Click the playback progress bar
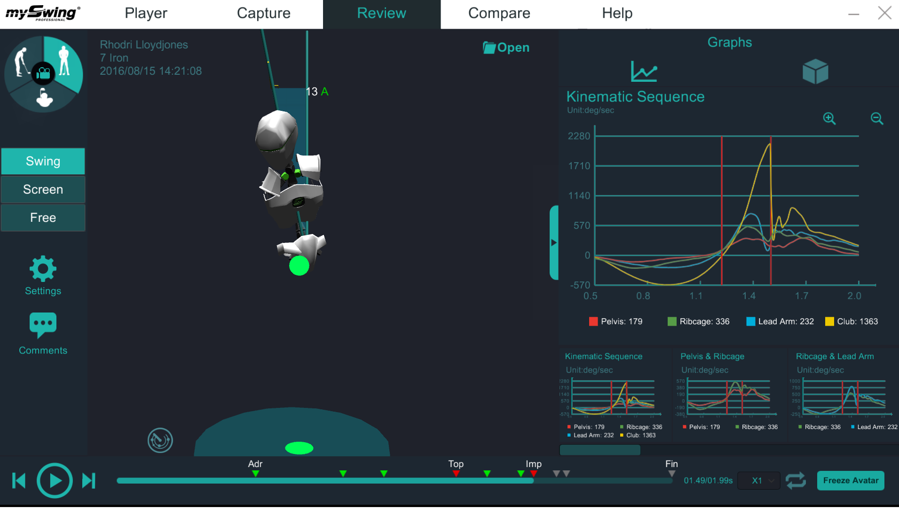This screenshot has height=508, width=899. (x=394, y=481)
